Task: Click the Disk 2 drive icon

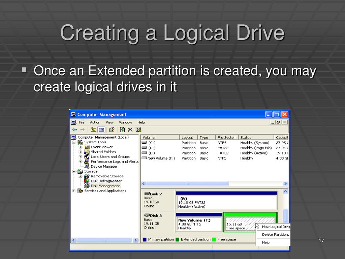Action: (x=147, y=194)
